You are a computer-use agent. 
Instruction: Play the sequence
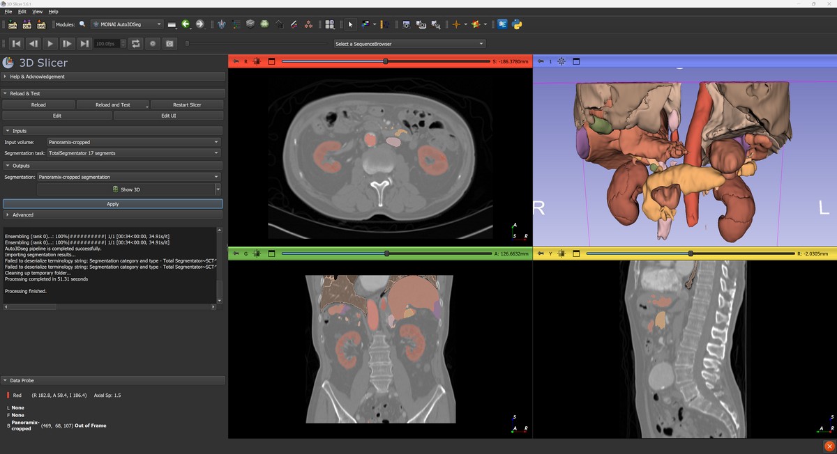pyautogui.click(x=50, y=44)
